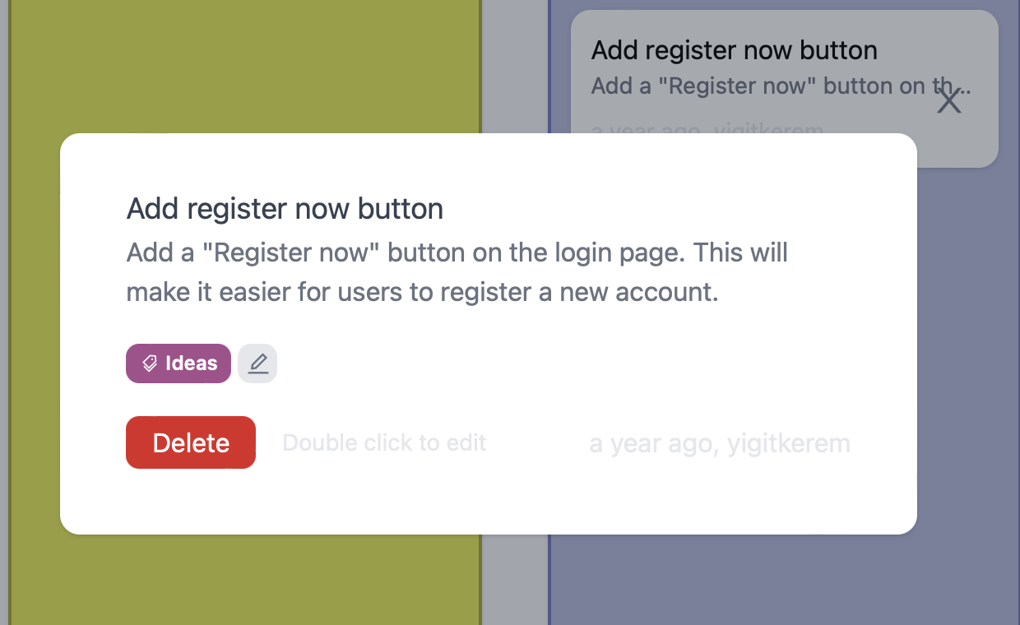Viewport: 1020px width, 625px height.
Task: Click the modal title "Add register now button"
Action: pos(285,209)
